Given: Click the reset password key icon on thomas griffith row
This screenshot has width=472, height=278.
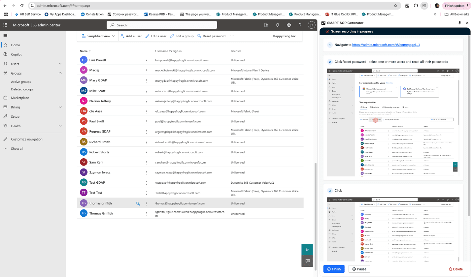Looking at the screenshot, I should click(138, 203).
